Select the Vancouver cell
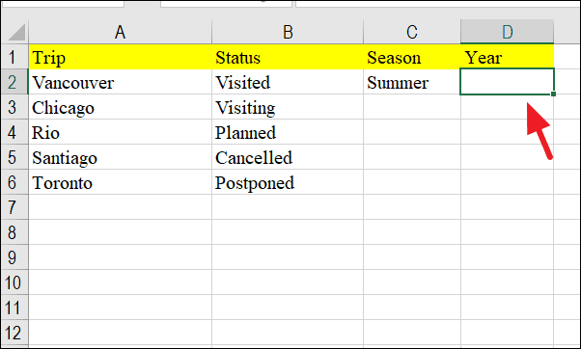Image resolution: width=581 pixels, height=349 pixels. point(120,82)
